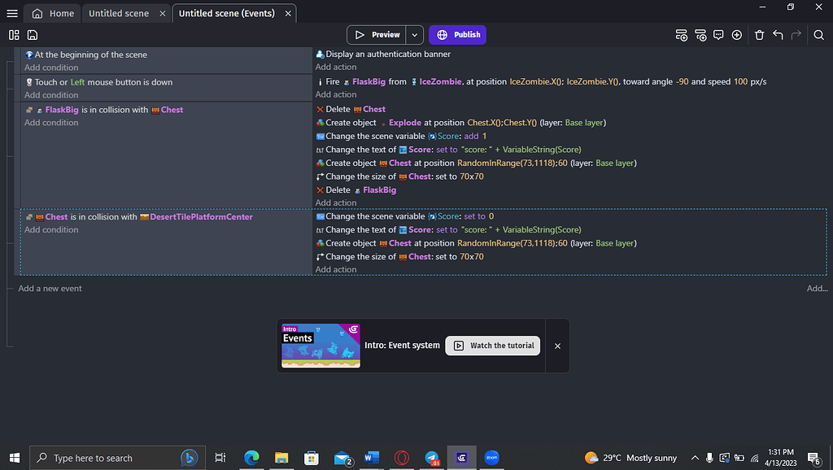The width and height of the screenshot is (833, 470).
Task: Open the 'Add...' menu at right
Action: 817,289
